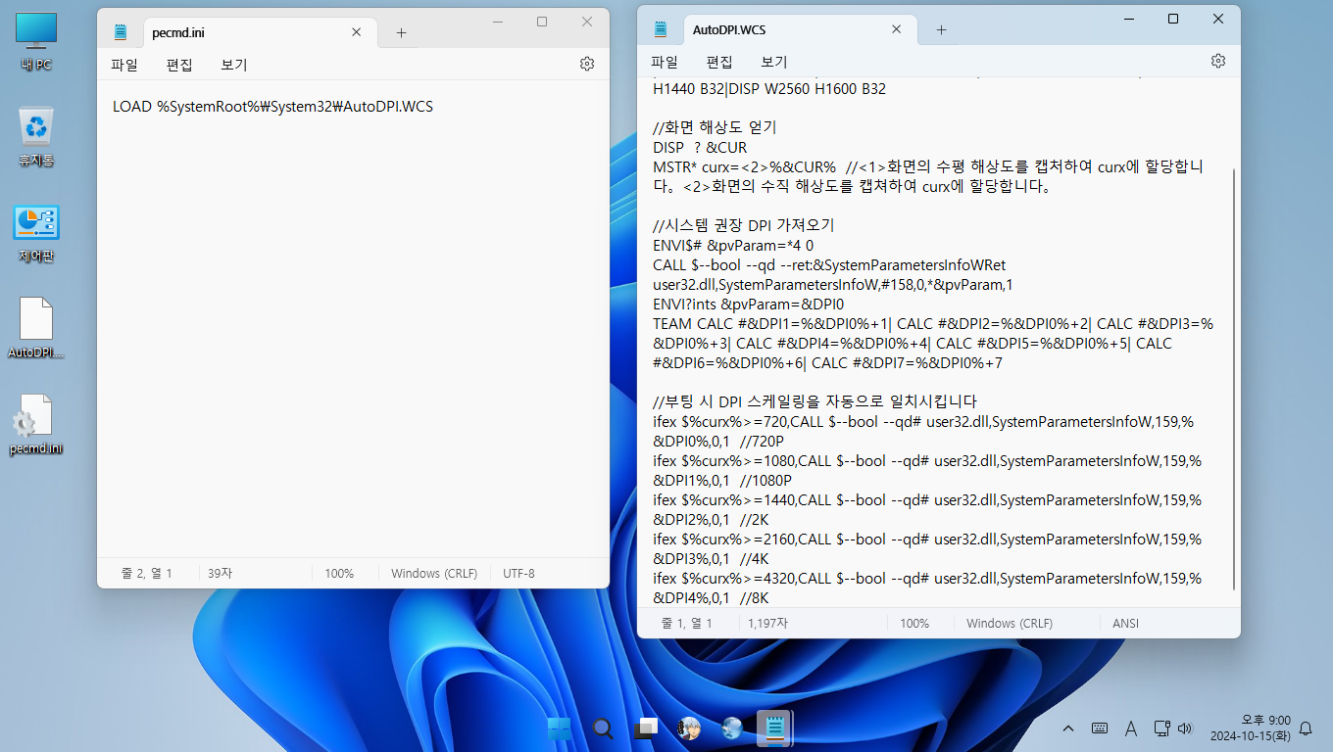Click ANSI encoding in AutoDPI.WCS status bar
This screenshot has height=752, width=1333.
pyautogui.click(x=1125, y=624)
